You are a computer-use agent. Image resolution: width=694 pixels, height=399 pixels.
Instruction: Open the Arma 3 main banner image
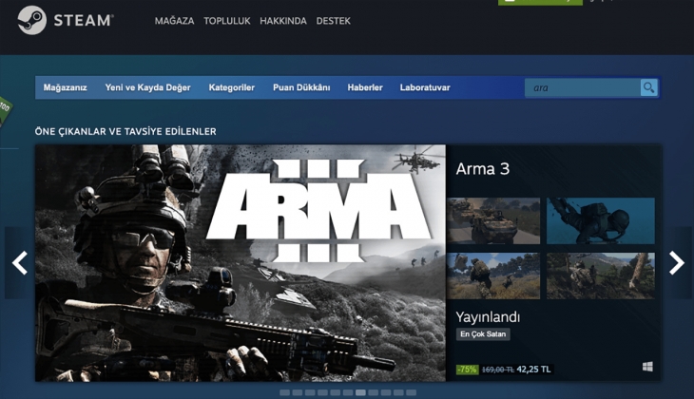[x=241, y=263]
